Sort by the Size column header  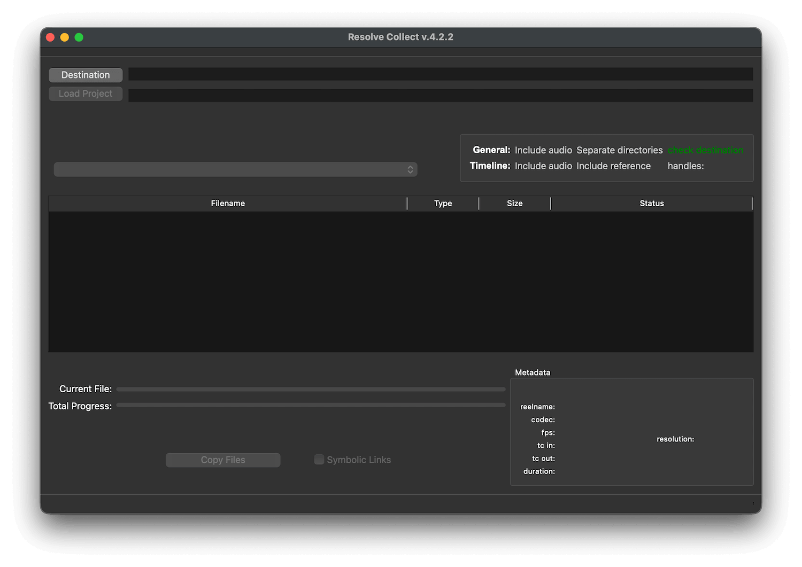click(x=514, y=204)
